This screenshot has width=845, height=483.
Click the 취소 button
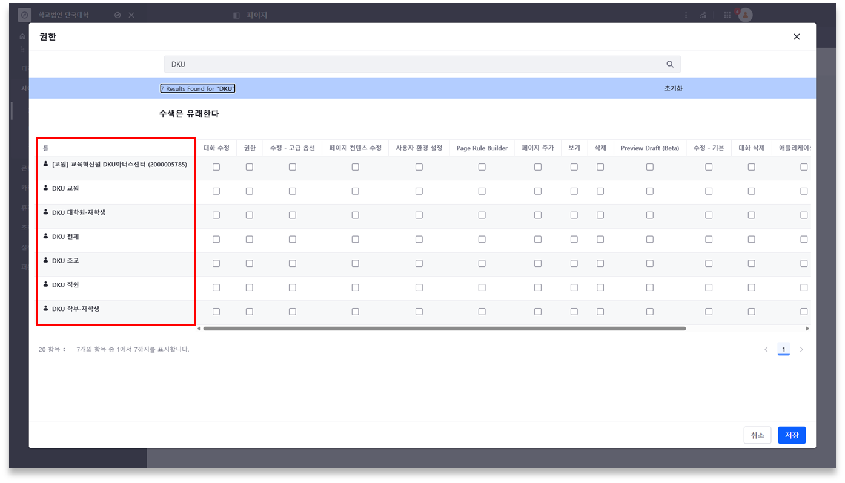757,435
